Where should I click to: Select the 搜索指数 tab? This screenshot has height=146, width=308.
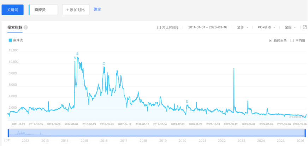(15, 27)
